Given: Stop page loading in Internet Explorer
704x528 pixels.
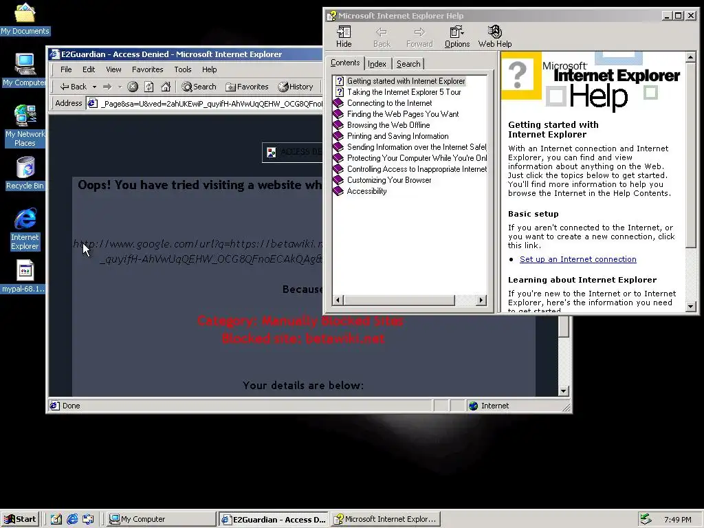Looking at the screenshot, I should click(x=133, y=87).
